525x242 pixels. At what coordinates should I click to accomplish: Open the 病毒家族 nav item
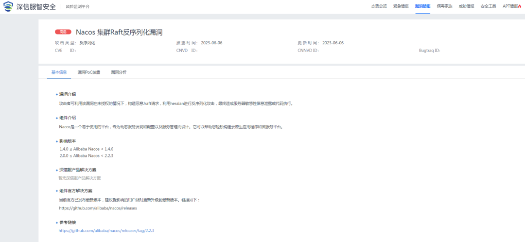445,6
